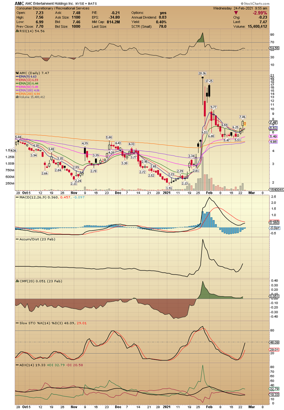Click the 17.25 price label

tap(209, 81)
